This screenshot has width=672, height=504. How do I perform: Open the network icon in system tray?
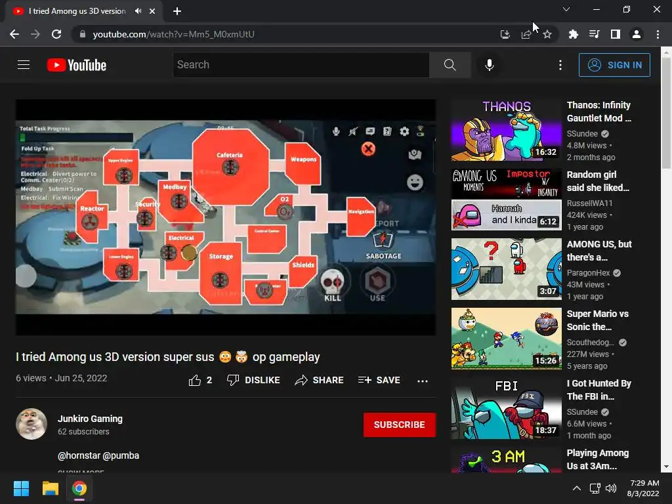(595, 488)
